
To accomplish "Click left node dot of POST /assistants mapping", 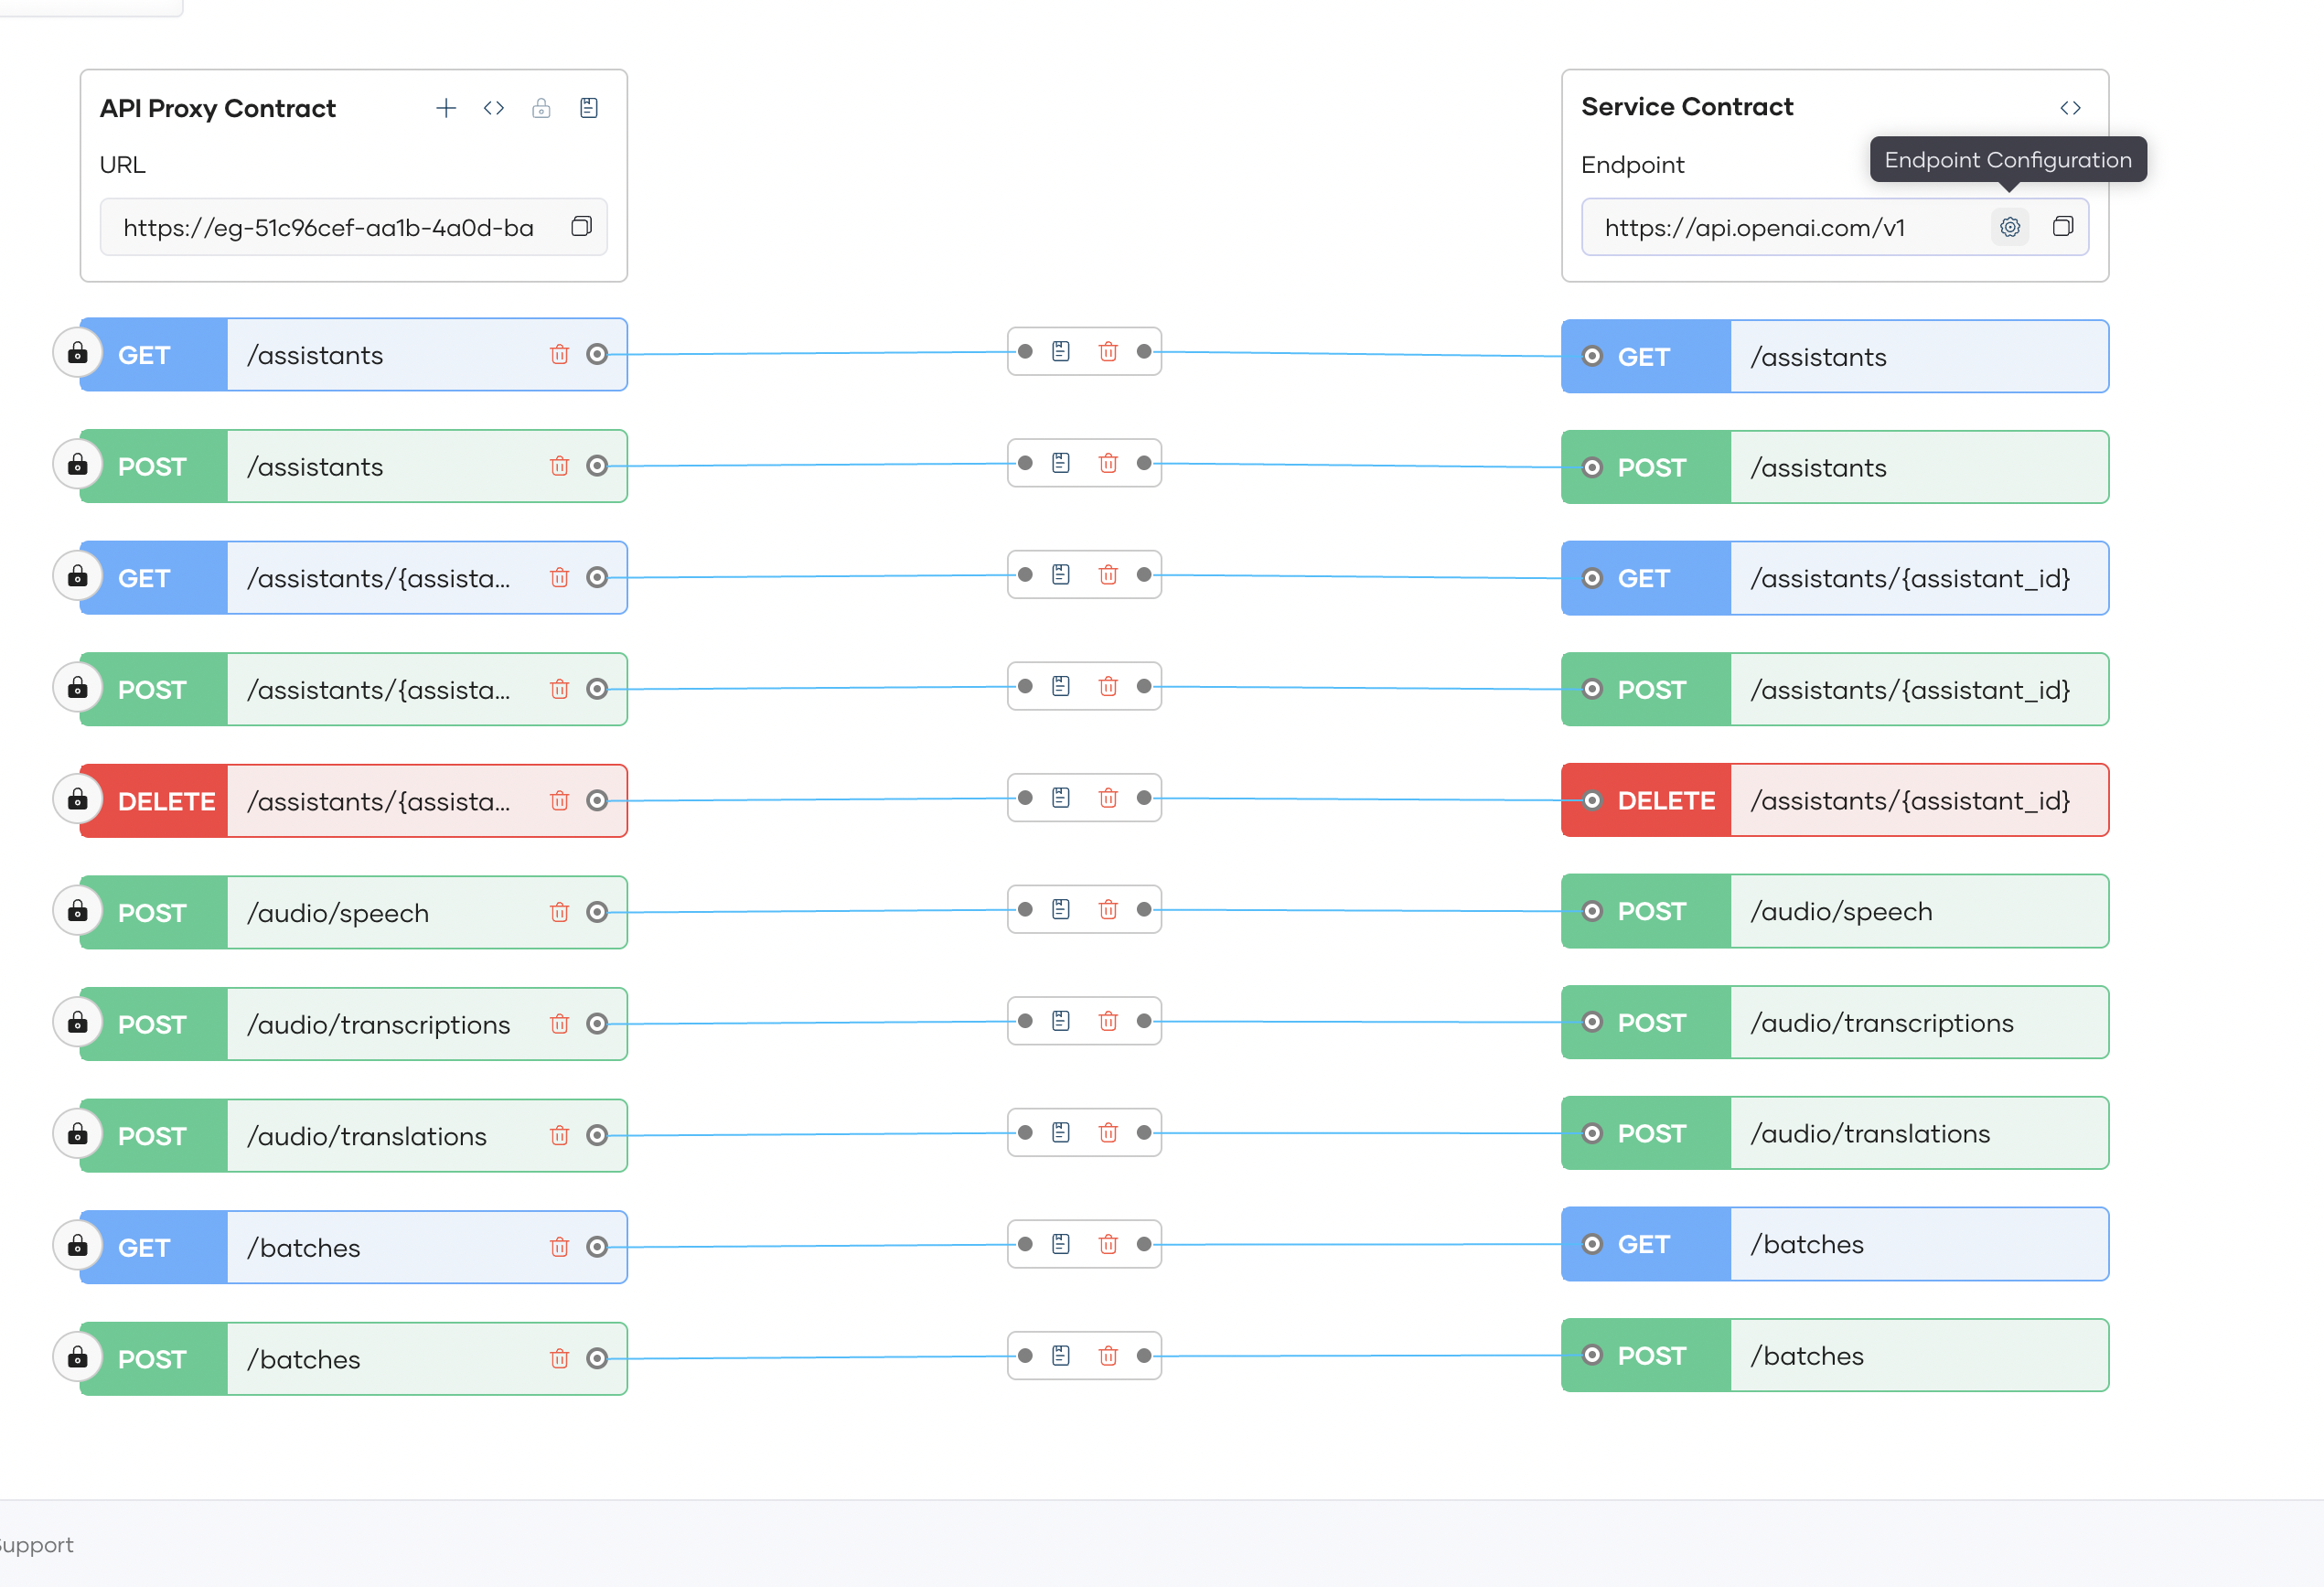I will pos(1025,463).
